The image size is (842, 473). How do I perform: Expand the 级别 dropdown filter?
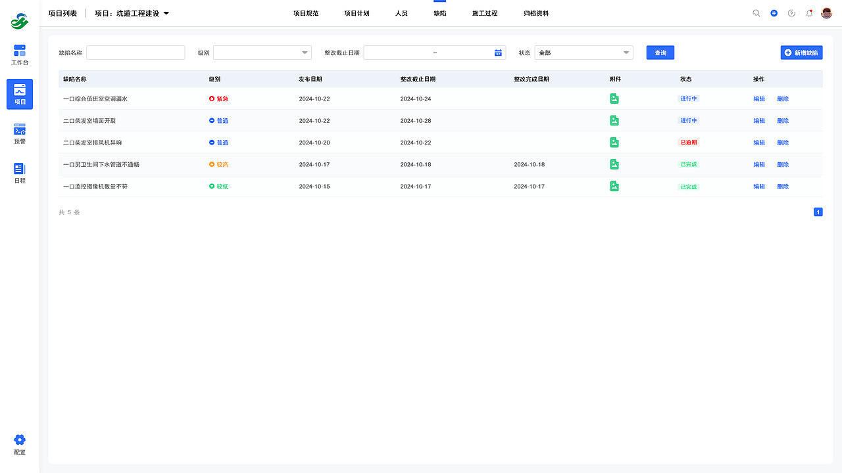[x=262, y=52]
